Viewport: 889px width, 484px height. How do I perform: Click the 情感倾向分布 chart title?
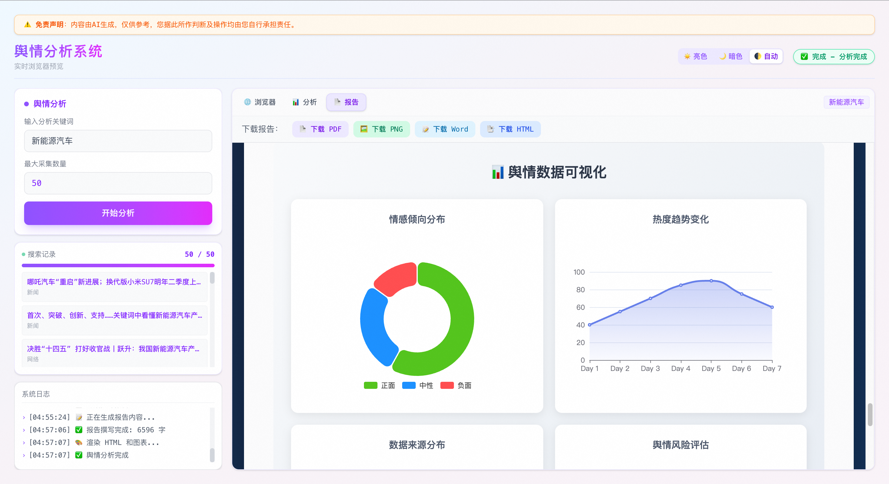(x=417, y=220)
